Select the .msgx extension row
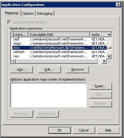124x138 pixels. 59,43
